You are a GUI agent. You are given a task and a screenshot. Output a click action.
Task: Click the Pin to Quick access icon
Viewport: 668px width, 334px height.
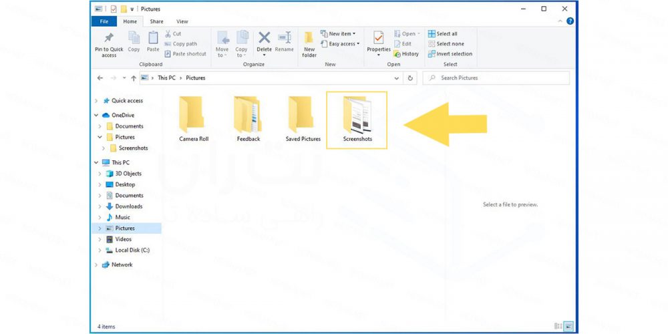pos(109,39)
